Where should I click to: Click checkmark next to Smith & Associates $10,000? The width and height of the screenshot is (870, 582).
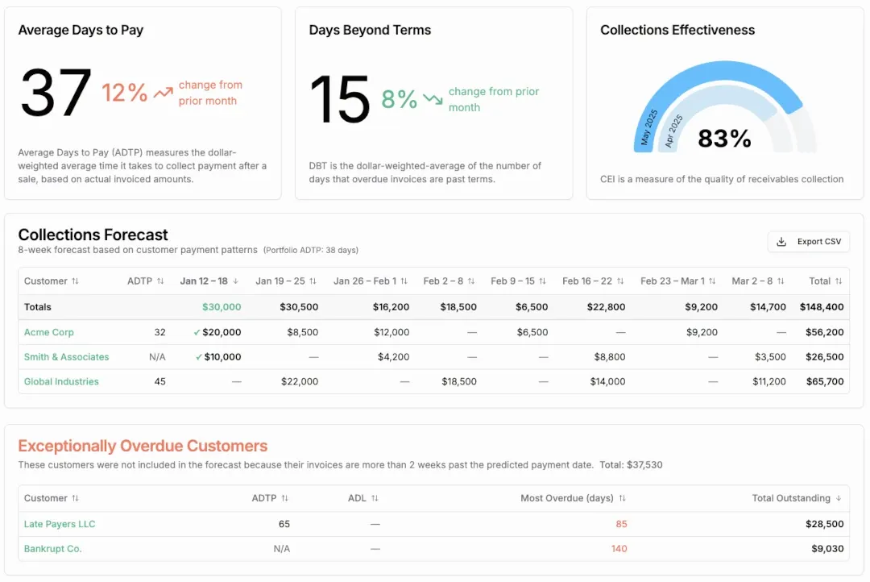point(199,357)
